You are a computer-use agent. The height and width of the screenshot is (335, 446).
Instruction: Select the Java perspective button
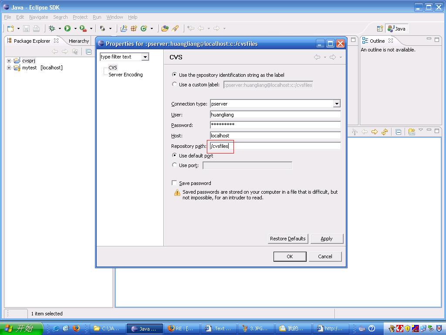[396, 28]
